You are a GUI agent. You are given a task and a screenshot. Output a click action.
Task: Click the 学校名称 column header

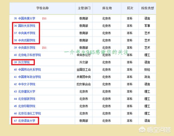[x=42, y=8]
